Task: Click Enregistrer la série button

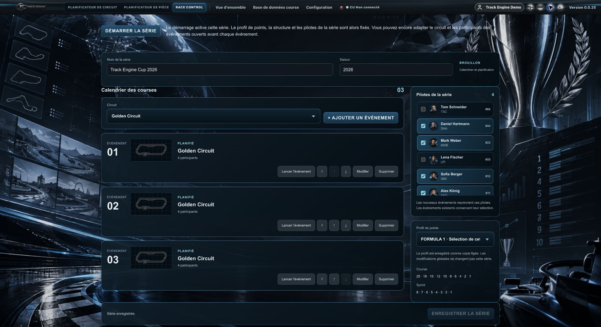Action: coord(460,313)
